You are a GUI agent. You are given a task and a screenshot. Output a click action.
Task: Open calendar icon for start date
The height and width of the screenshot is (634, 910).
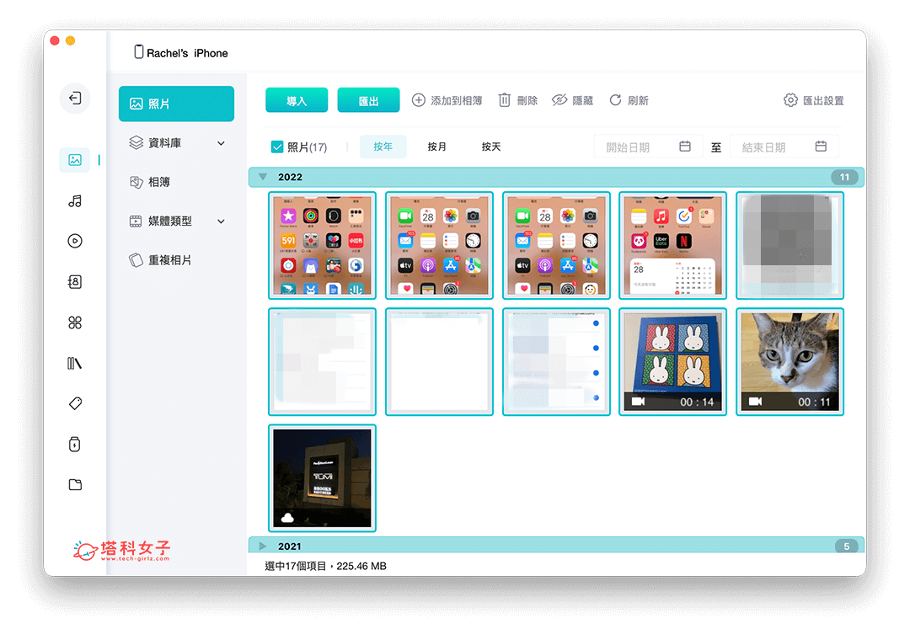pyautogui.click(x=685, y=147)
